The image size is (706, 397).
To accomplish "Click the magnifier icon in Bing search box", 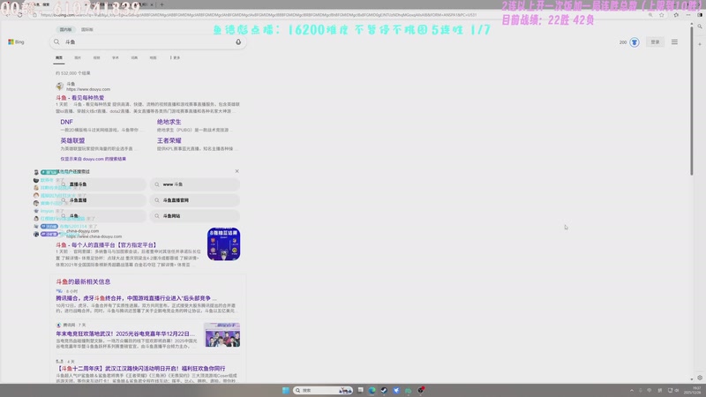I will (x=56, y=41).
